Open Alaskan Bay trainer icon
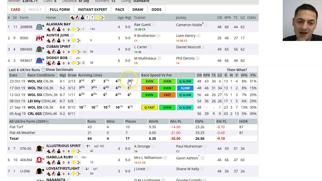Screen dimensions: 322x181 point(58,29)
